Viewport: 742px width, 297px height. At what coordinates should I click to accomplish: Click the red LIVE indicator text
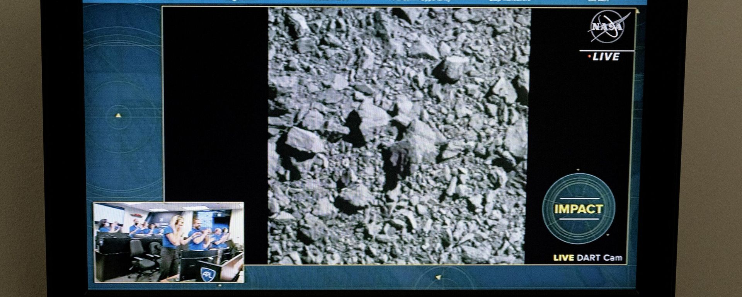(x=604, y=57)
